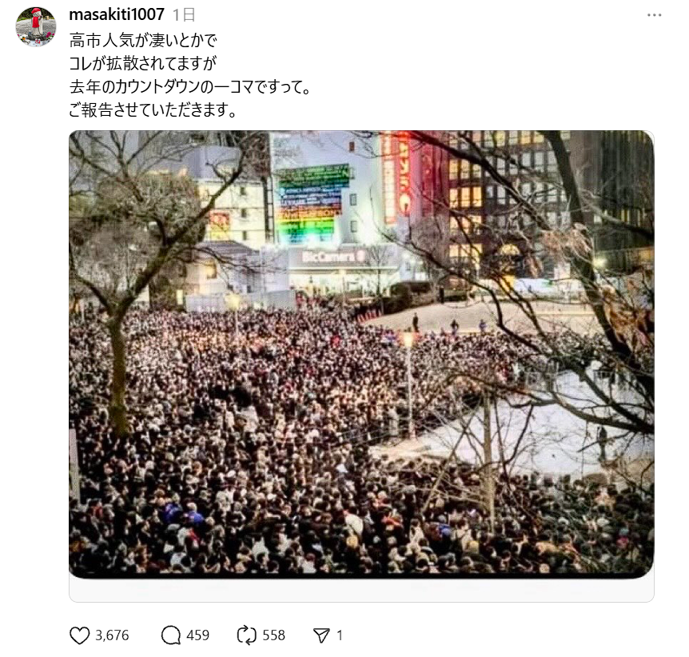Click the rainbow billboard in the photo
The width and height of the screenshot is (689, 657).
coord(310,205)
